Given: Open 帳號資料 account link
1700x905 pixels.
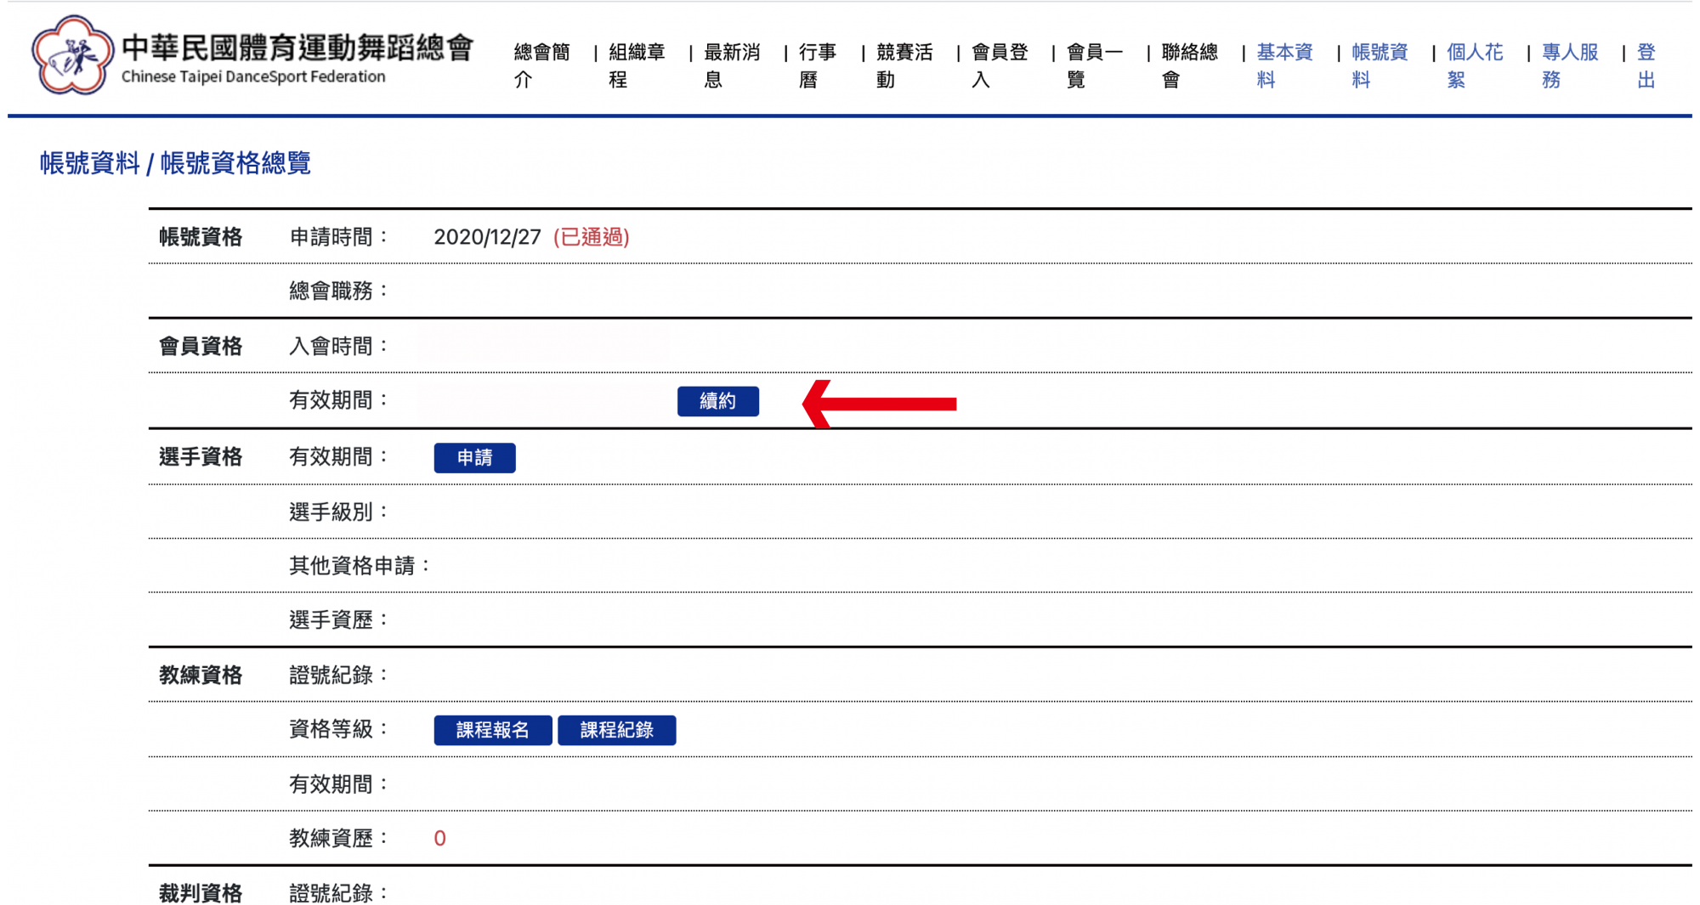Looking at the screenshot, I should click(1380, 65).
